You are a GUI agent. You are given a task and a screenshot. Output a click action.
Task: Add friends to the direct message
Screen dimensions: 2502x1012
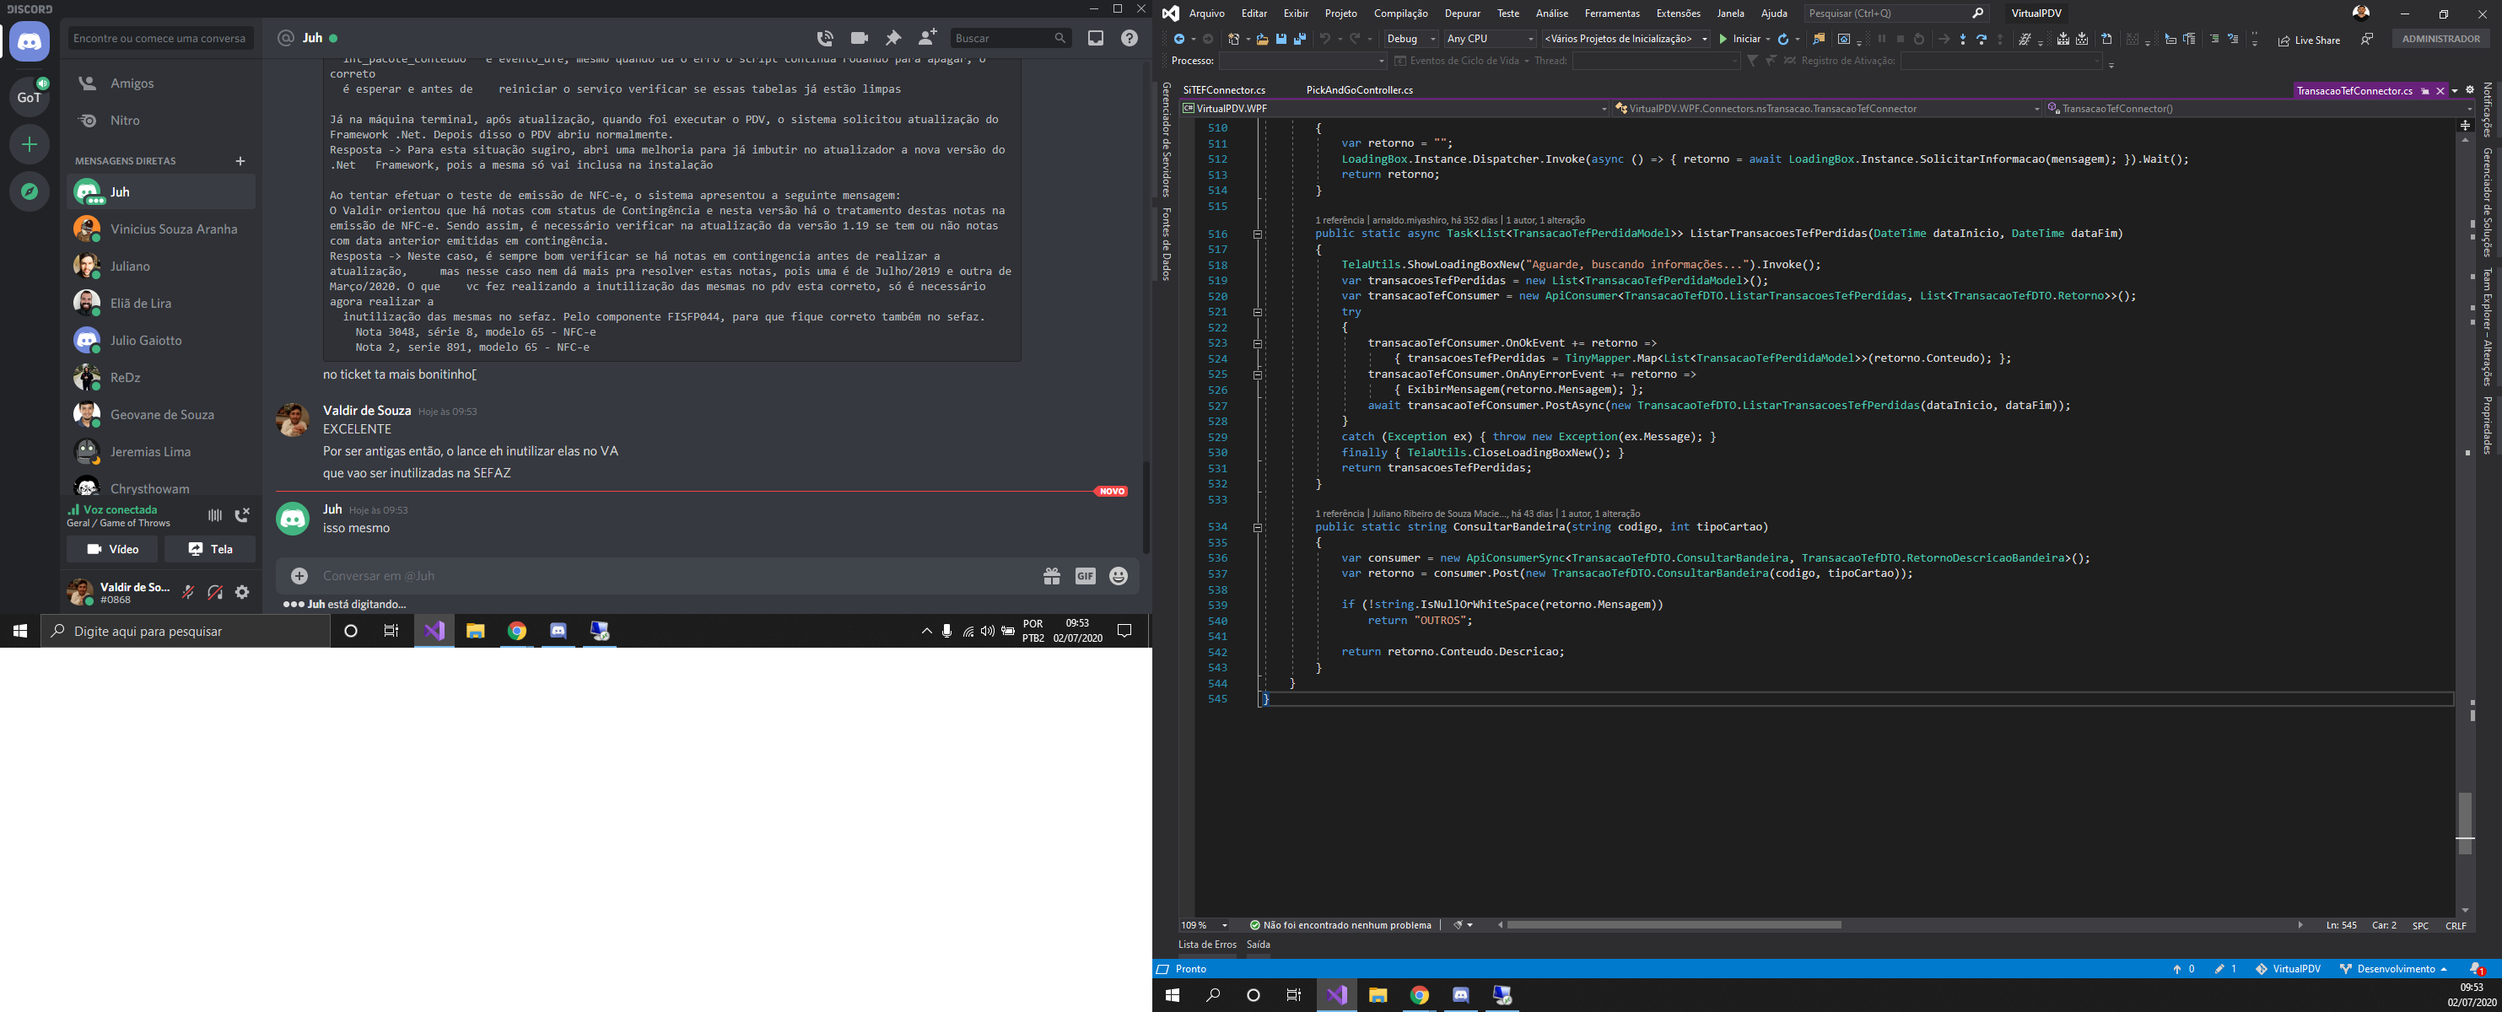coord(928,38)
